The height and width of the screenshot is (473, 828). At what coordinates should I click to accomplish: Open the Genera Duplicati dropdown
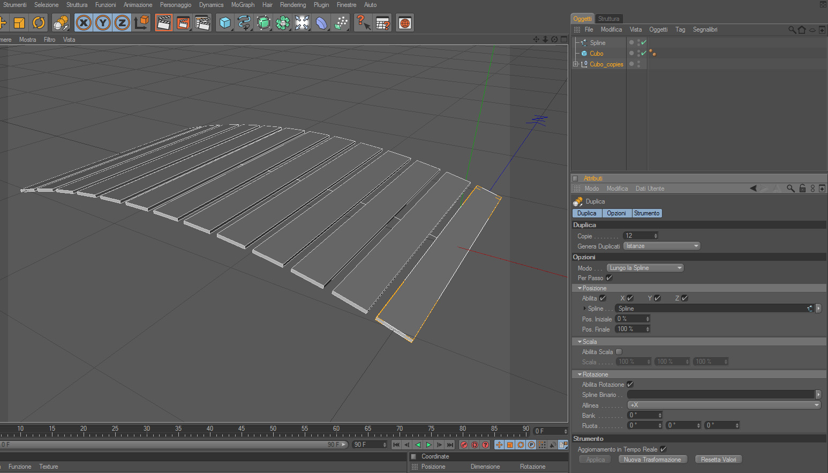coord(661,246)
